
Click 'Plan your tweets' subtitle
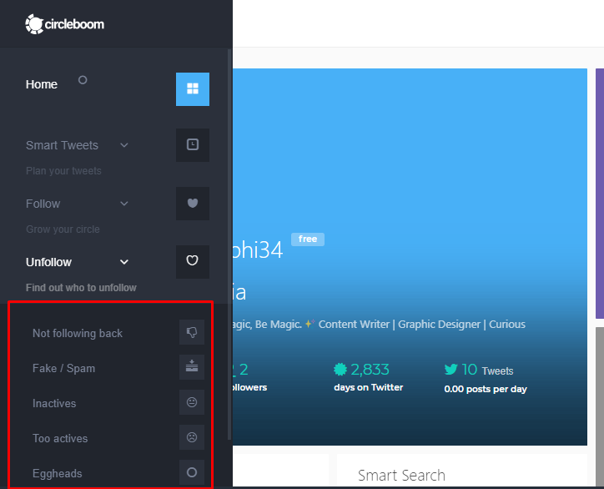point(63,171)
